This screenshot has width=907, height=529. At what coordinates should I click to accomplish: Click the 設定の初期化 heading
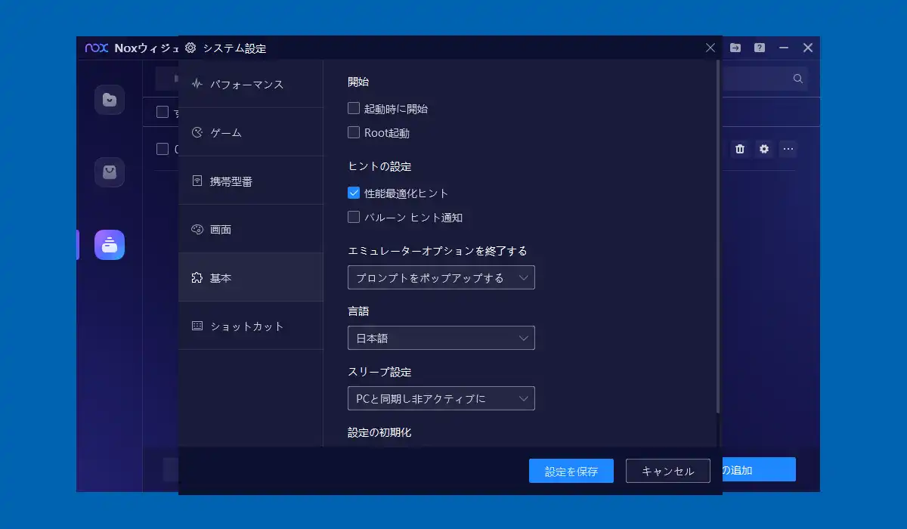pyautogui.click(x=379, y=432)
